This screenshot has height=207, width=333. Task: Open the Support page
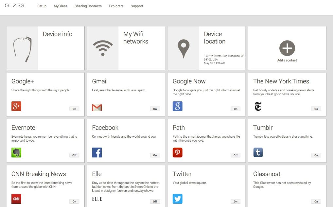tap(137, 6)
